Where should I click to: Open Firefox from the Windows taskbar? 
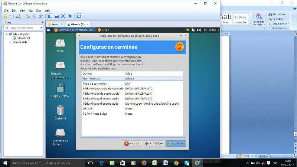(x=144, y=163)
